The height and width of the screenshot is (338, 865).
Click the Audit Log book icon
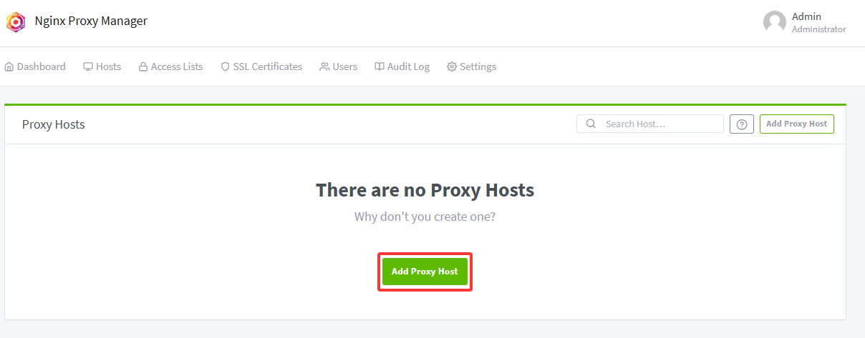(380, 66)
